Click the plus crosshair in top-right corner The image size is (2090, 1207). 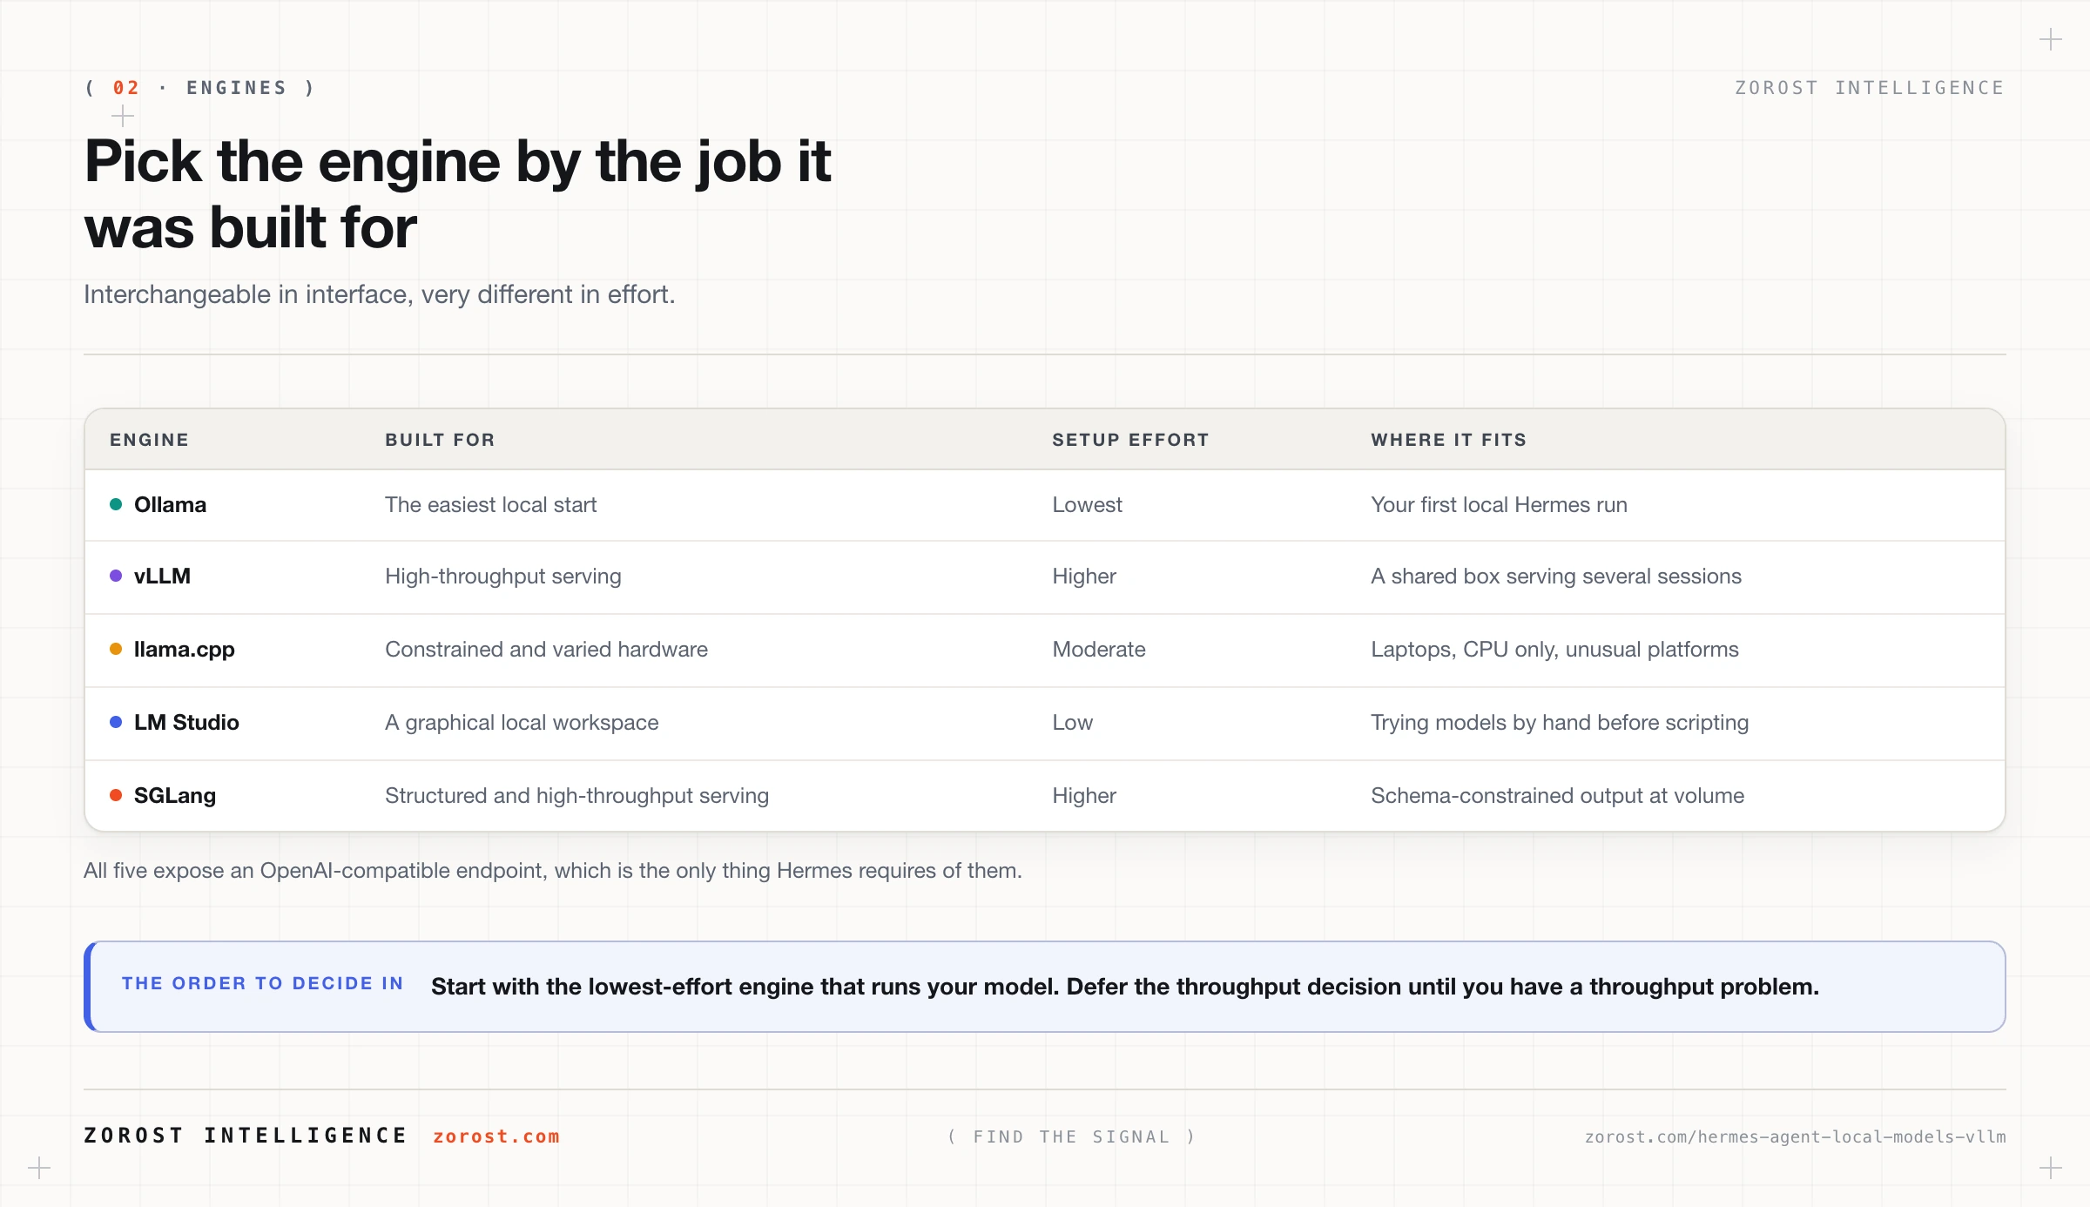click(2051, 39)
